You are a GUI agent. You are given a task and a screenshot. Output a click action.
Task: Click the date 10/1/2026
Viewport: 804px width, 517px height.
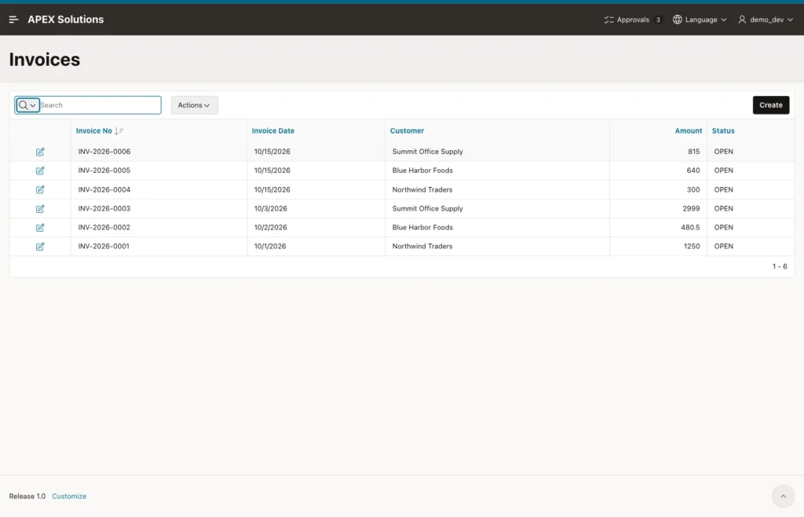[270, 246]
